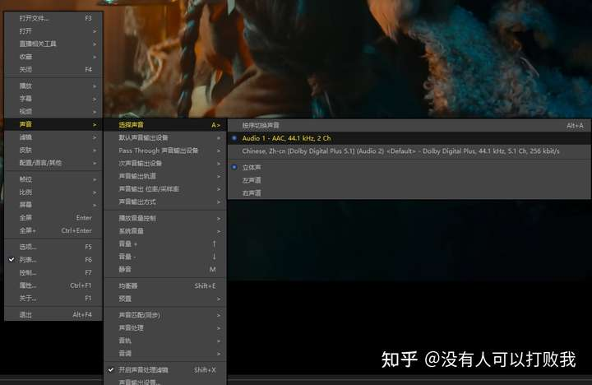Open 次声音输出设备 submenu
Viewport: 592px width, 385px height.
[x=165, y=163]
